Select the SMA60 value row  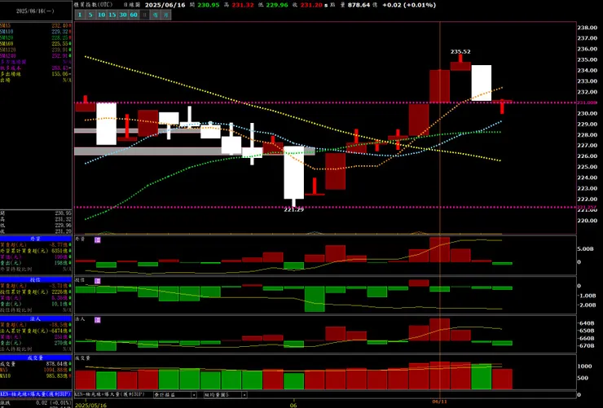pyautogui.click(x=36, y=44)
